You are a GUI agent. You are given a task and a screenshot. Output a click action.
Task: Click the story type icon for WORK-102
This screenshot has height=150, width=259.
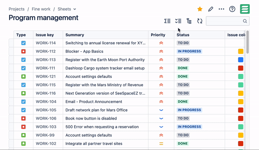click(23, 144)
